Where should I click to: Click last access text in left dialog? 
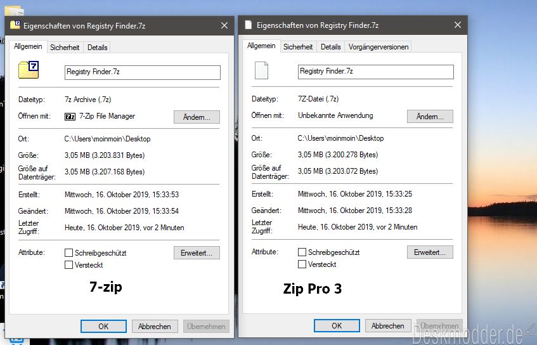pos(124,228)
